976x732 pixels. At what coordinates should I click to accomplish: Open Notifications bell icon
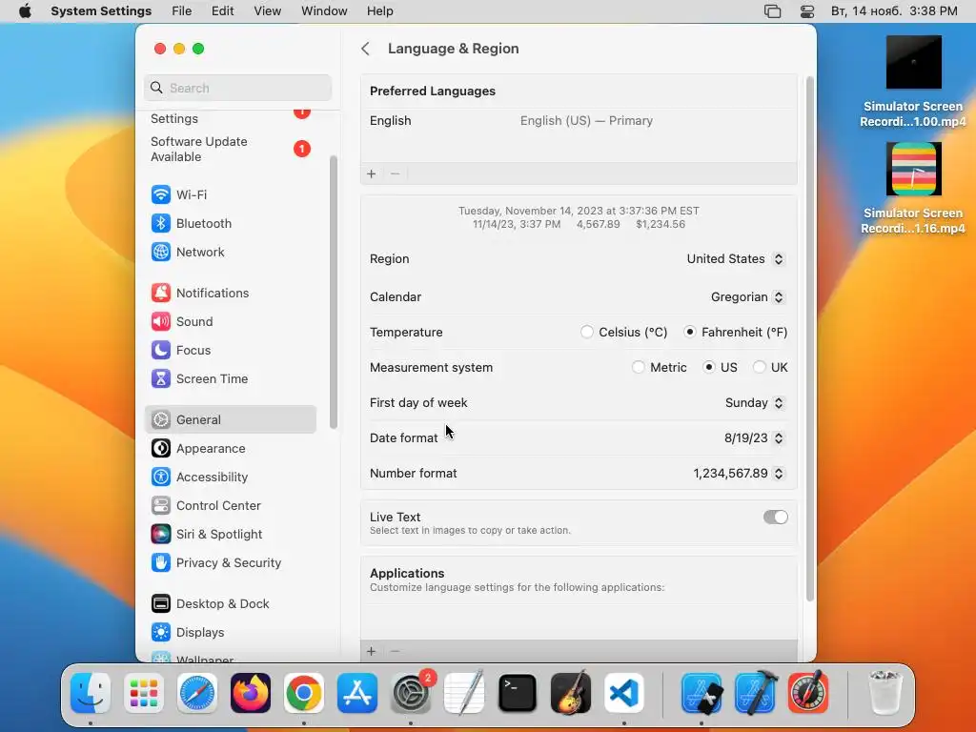(x=160, y=293)
